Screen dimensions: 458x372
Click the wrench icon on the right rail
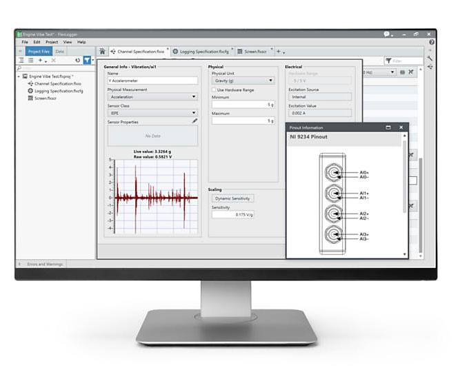point(431,59)
